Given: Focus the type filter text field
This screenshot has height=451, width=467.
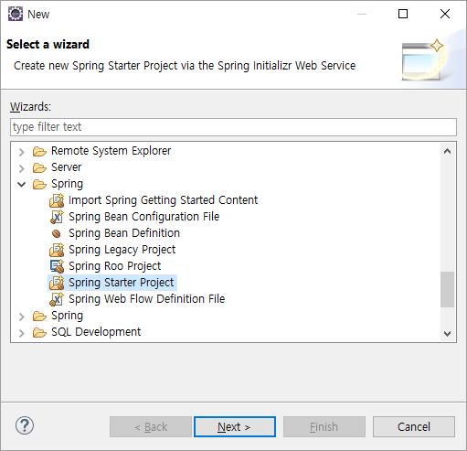Looking at the screenshot, I should pyautogui.click(x=233, y=127).
